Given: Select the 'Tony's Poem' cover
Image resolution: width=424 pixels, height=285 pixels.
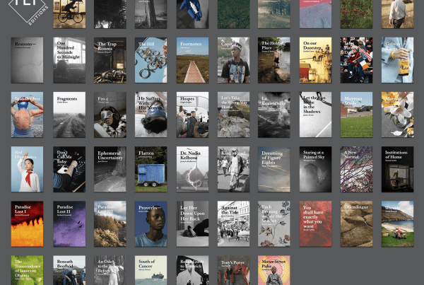Looking at the screenshot, I should click(234, 270).
